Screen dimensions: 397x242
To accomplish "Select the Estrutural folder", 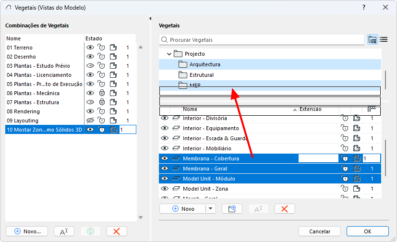I will pos(201,75).
